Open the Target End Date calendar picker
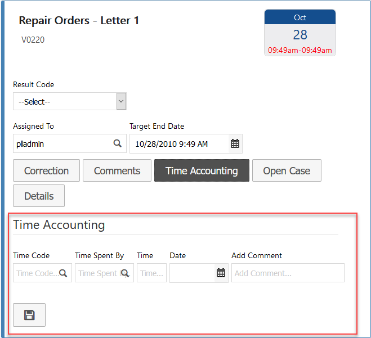Screen dimensions: 371x338 (235, 143)
